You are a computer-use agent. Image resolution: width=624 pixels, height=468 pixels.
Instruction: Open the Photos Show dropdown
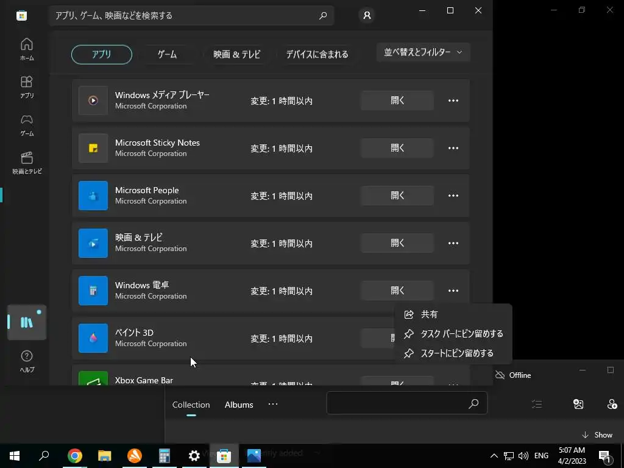click(x=597, y=434)
